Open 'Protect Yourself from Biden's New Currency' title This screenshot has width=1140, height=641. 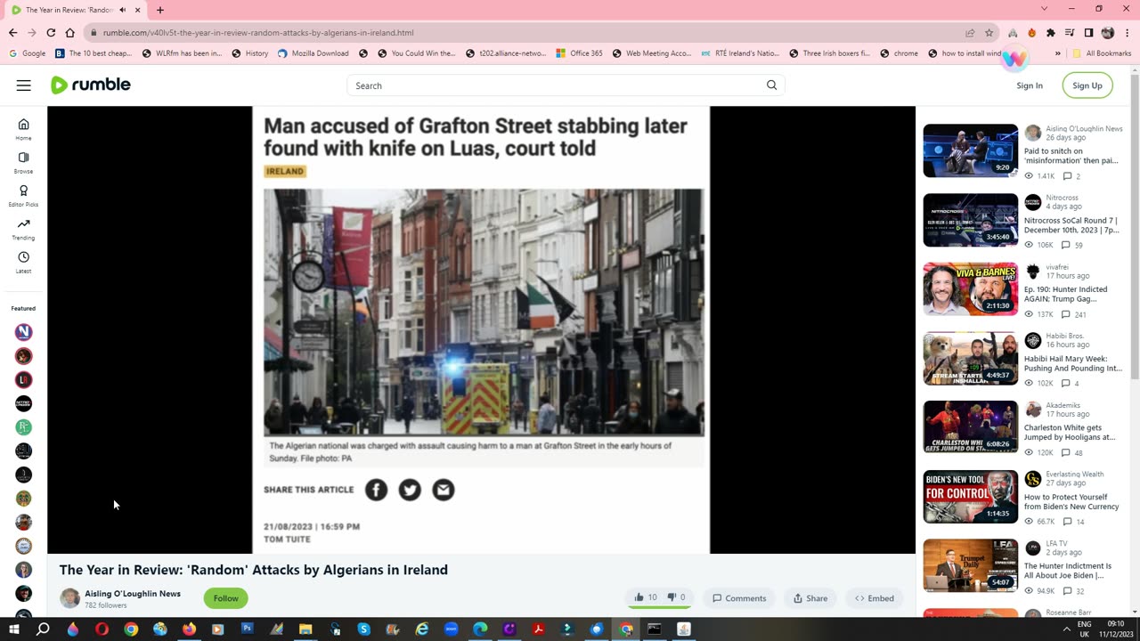(x=1071, y=502)
